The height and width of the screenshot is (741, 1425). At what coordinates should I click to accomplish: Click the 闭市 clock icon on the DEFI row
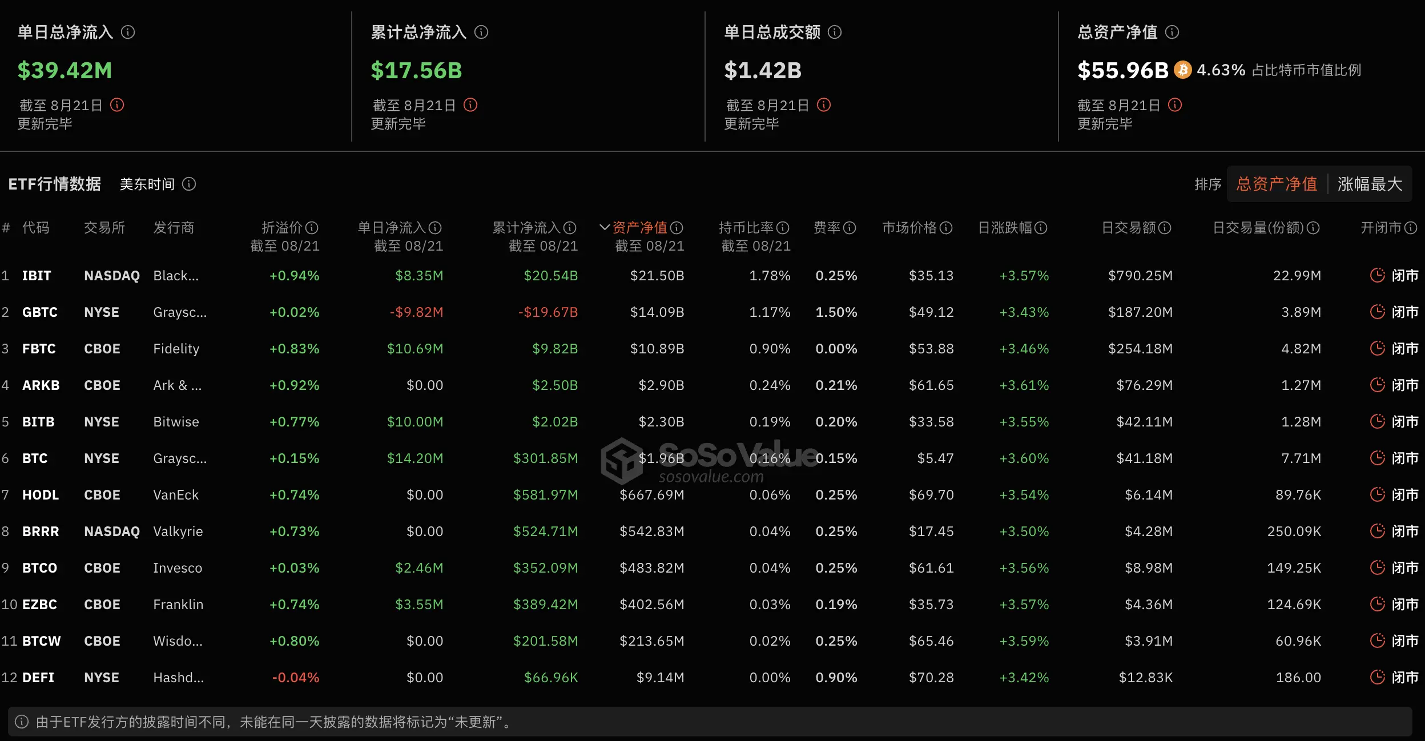[x=1378, y=677]
